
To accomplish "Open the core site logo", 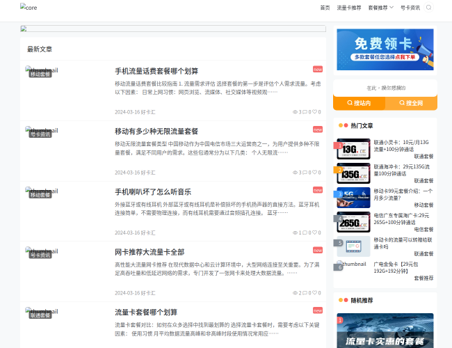I will pos(29,7).
